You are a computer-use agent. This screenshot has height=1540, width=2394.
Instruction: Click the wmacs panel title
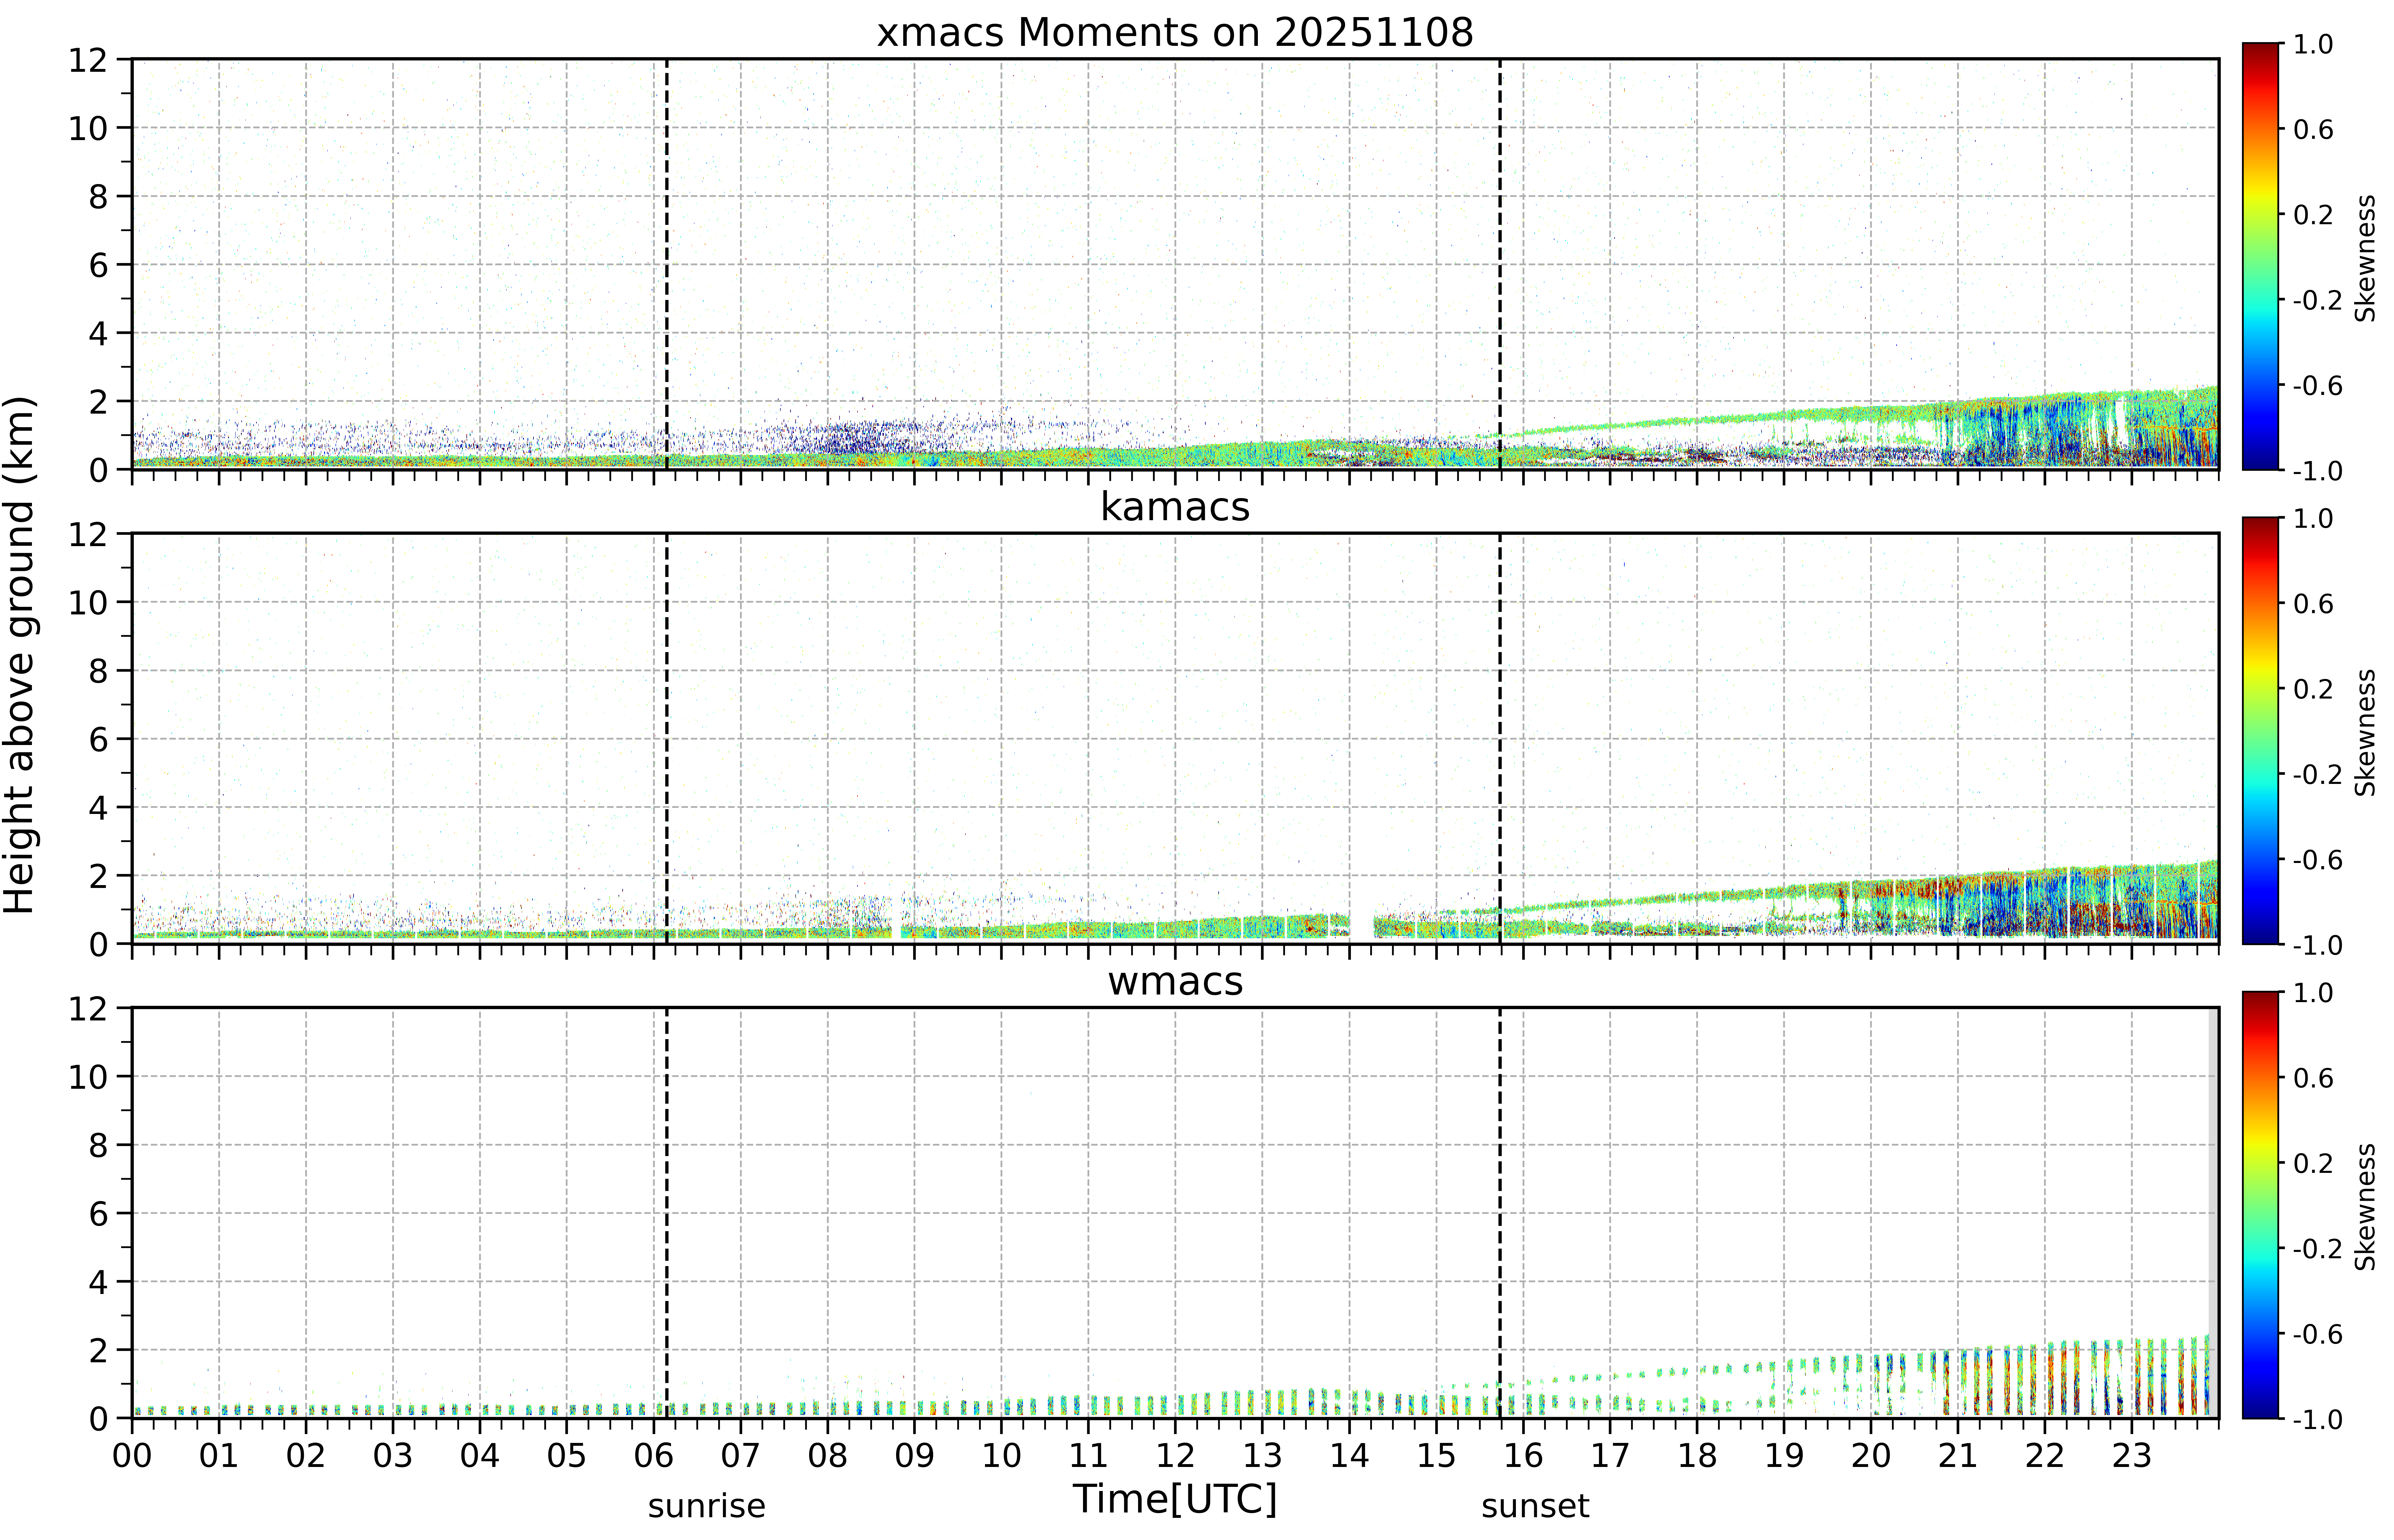1175,981
